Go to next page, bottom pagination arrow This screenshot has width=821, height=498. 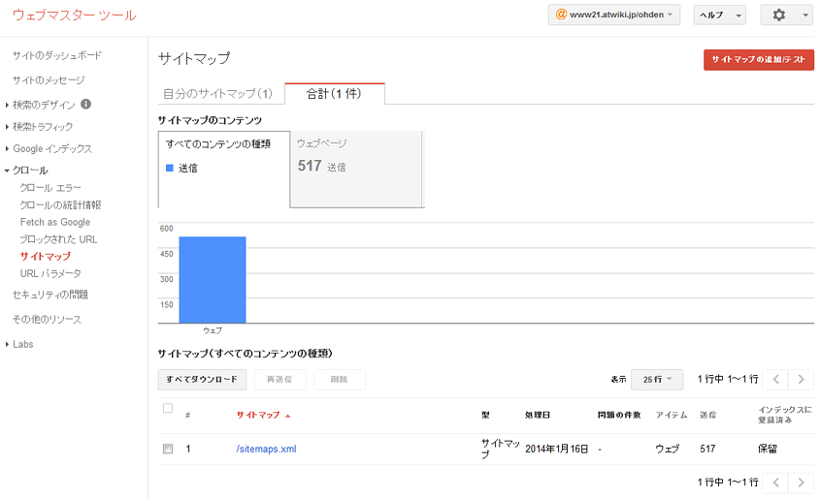pos(801,482)
